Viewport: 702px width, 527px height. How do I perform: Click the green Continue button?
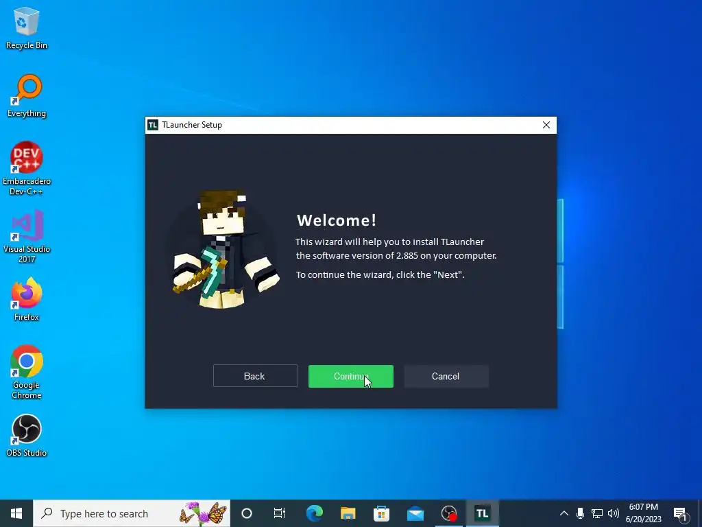(350, 377)
